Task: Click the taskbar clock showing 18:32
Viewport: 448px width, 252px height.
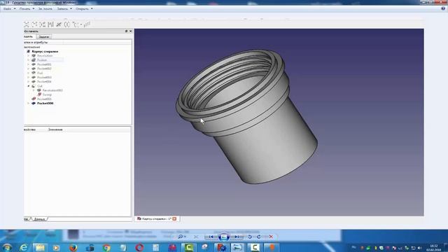Action: (x=433, y=248)
